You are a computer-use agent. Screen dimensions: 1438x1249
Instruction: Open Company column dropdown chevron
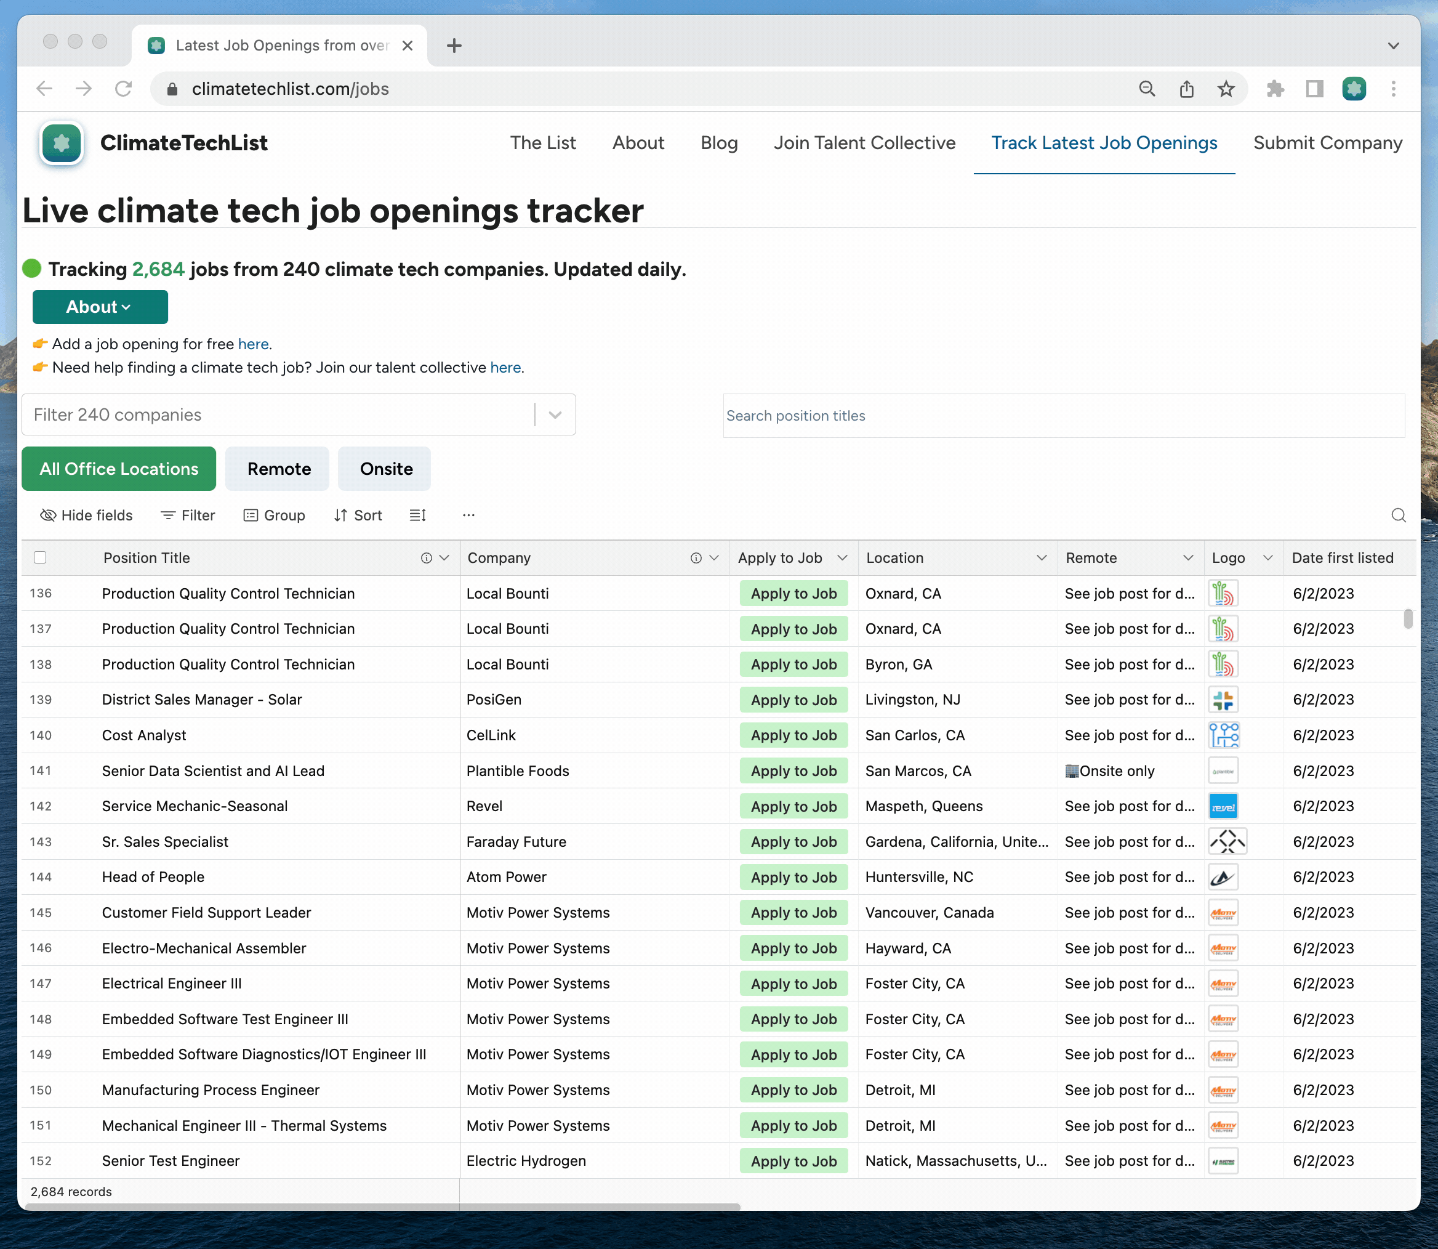(714, 557)
